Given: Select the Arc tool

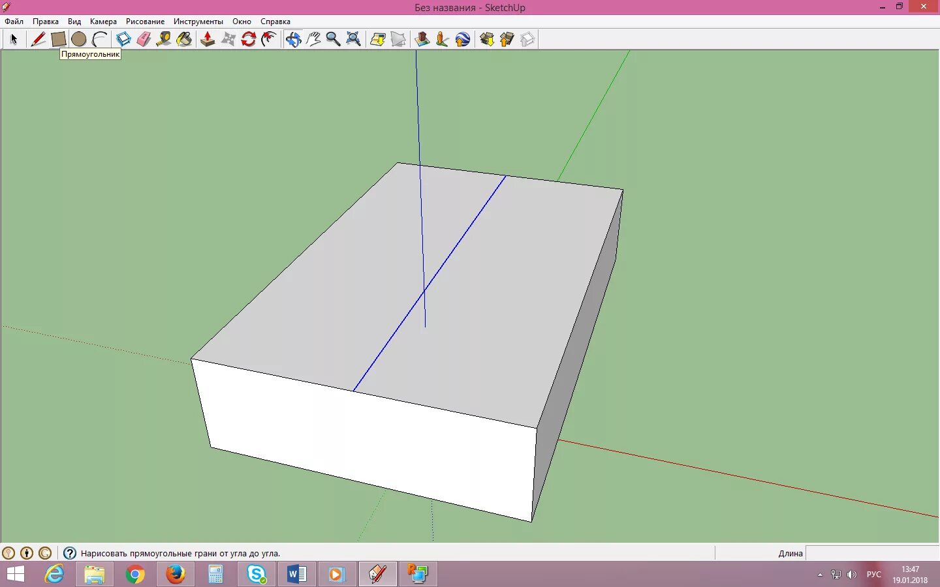Looking at the screenshot, I should coord(99,39).
